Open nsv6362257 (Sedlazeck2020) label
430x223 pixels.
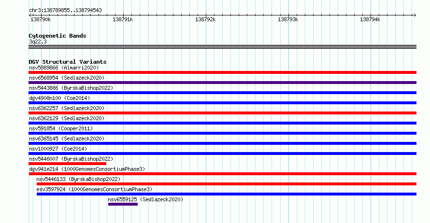tap(67, 108)
